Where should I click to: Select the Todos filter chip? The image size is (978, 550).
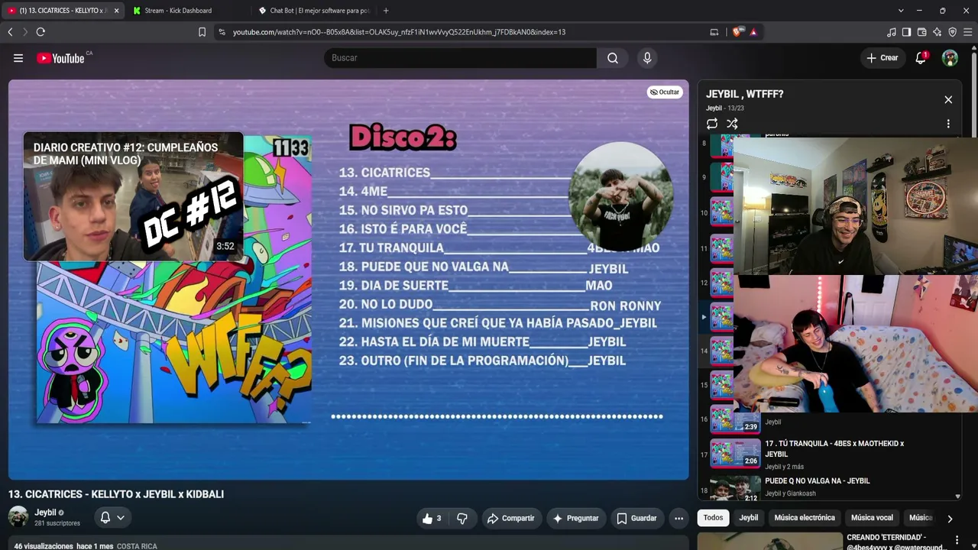(x=713, y=518)
